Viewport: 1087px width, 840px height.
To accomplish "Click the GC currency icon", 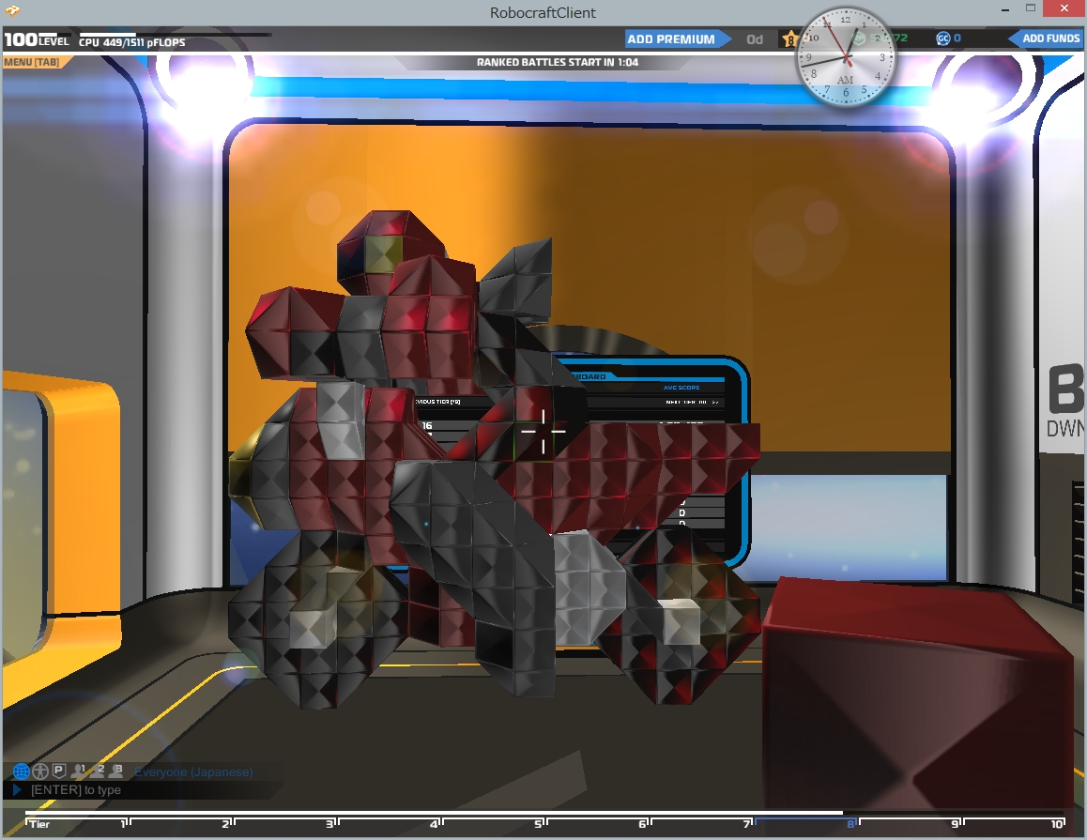I will click(942, 38).
